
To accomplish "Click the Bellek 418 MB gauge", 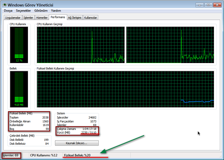I will coord(19,89).
